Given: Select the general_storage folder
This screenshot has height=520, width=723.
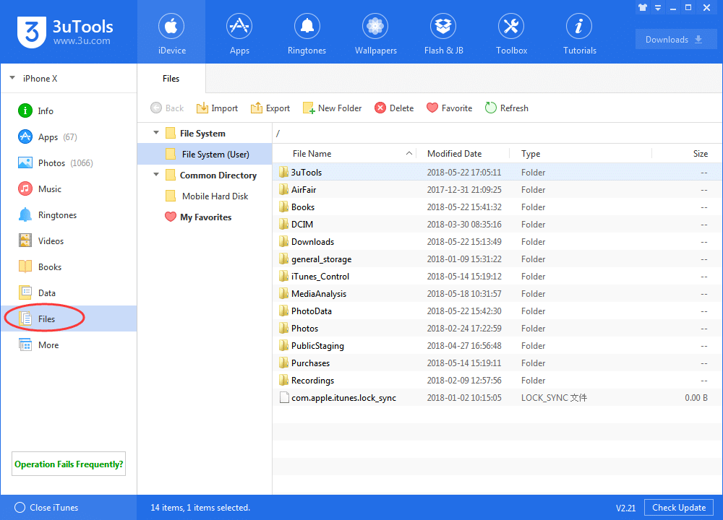Looking at the screenshot, I should point(497,259).
